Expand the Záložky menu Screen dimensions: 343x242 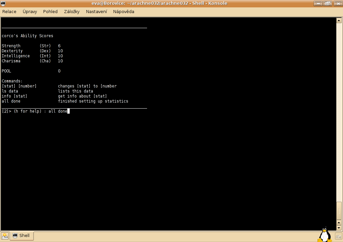pyautogui.click(x=72, y=11)
